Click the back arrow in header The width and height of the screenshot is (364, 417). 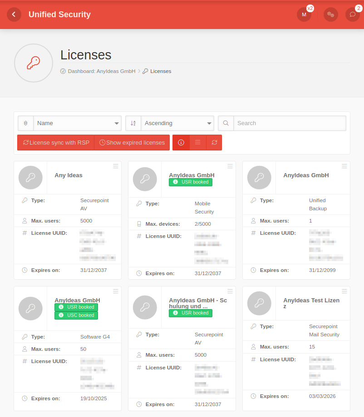point(14,15)
